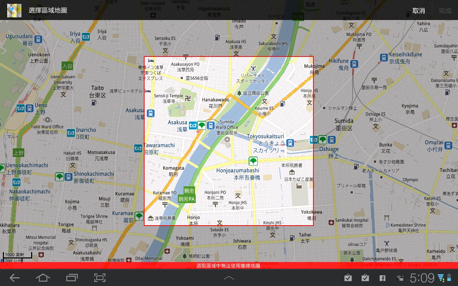The height and width of the screenshot is (286, 458).
Task: Tap the Keiseihikifune station icon
Action: pos(384,57)
